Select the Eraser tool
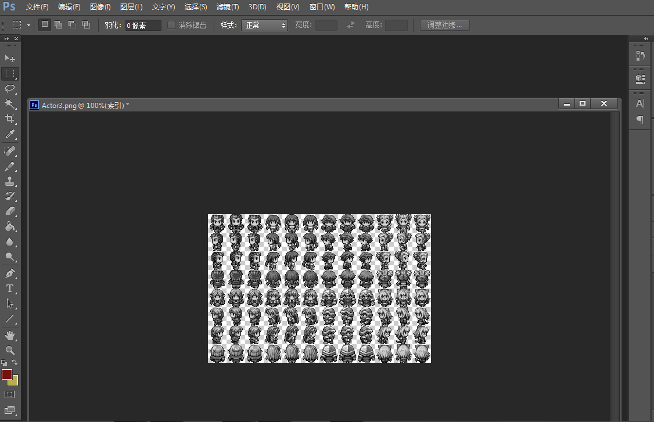The width and height of the screenshot is (654, 422). [10, 211]
